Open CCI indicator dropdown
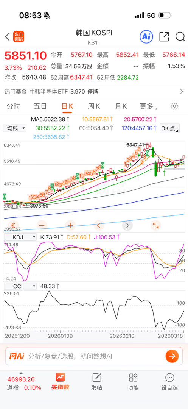The height and width of the screenshot is (409, 188). [20, 286]
